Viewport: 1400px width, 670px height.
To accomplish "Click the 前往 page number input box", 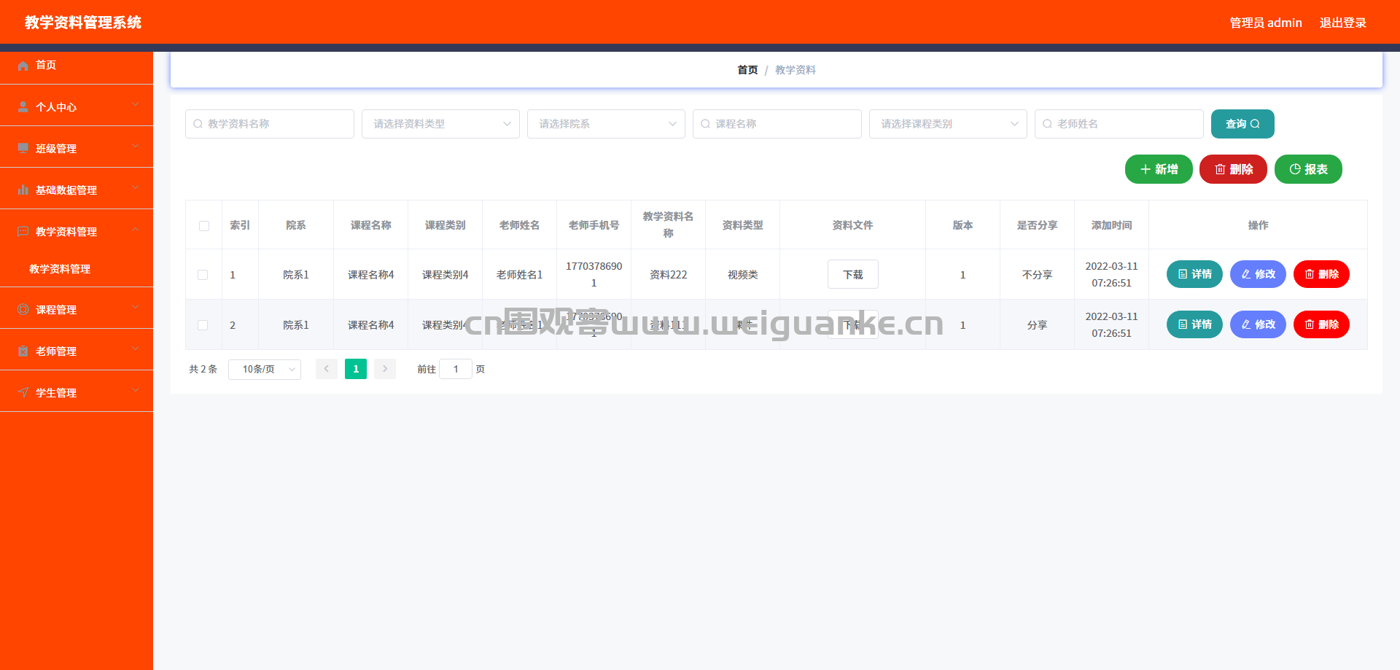I will click(456, 369).
